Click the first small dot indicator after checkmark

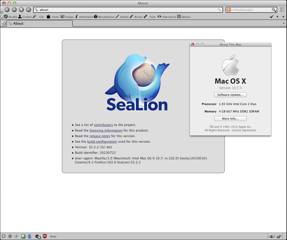click(x=277, y=17)
